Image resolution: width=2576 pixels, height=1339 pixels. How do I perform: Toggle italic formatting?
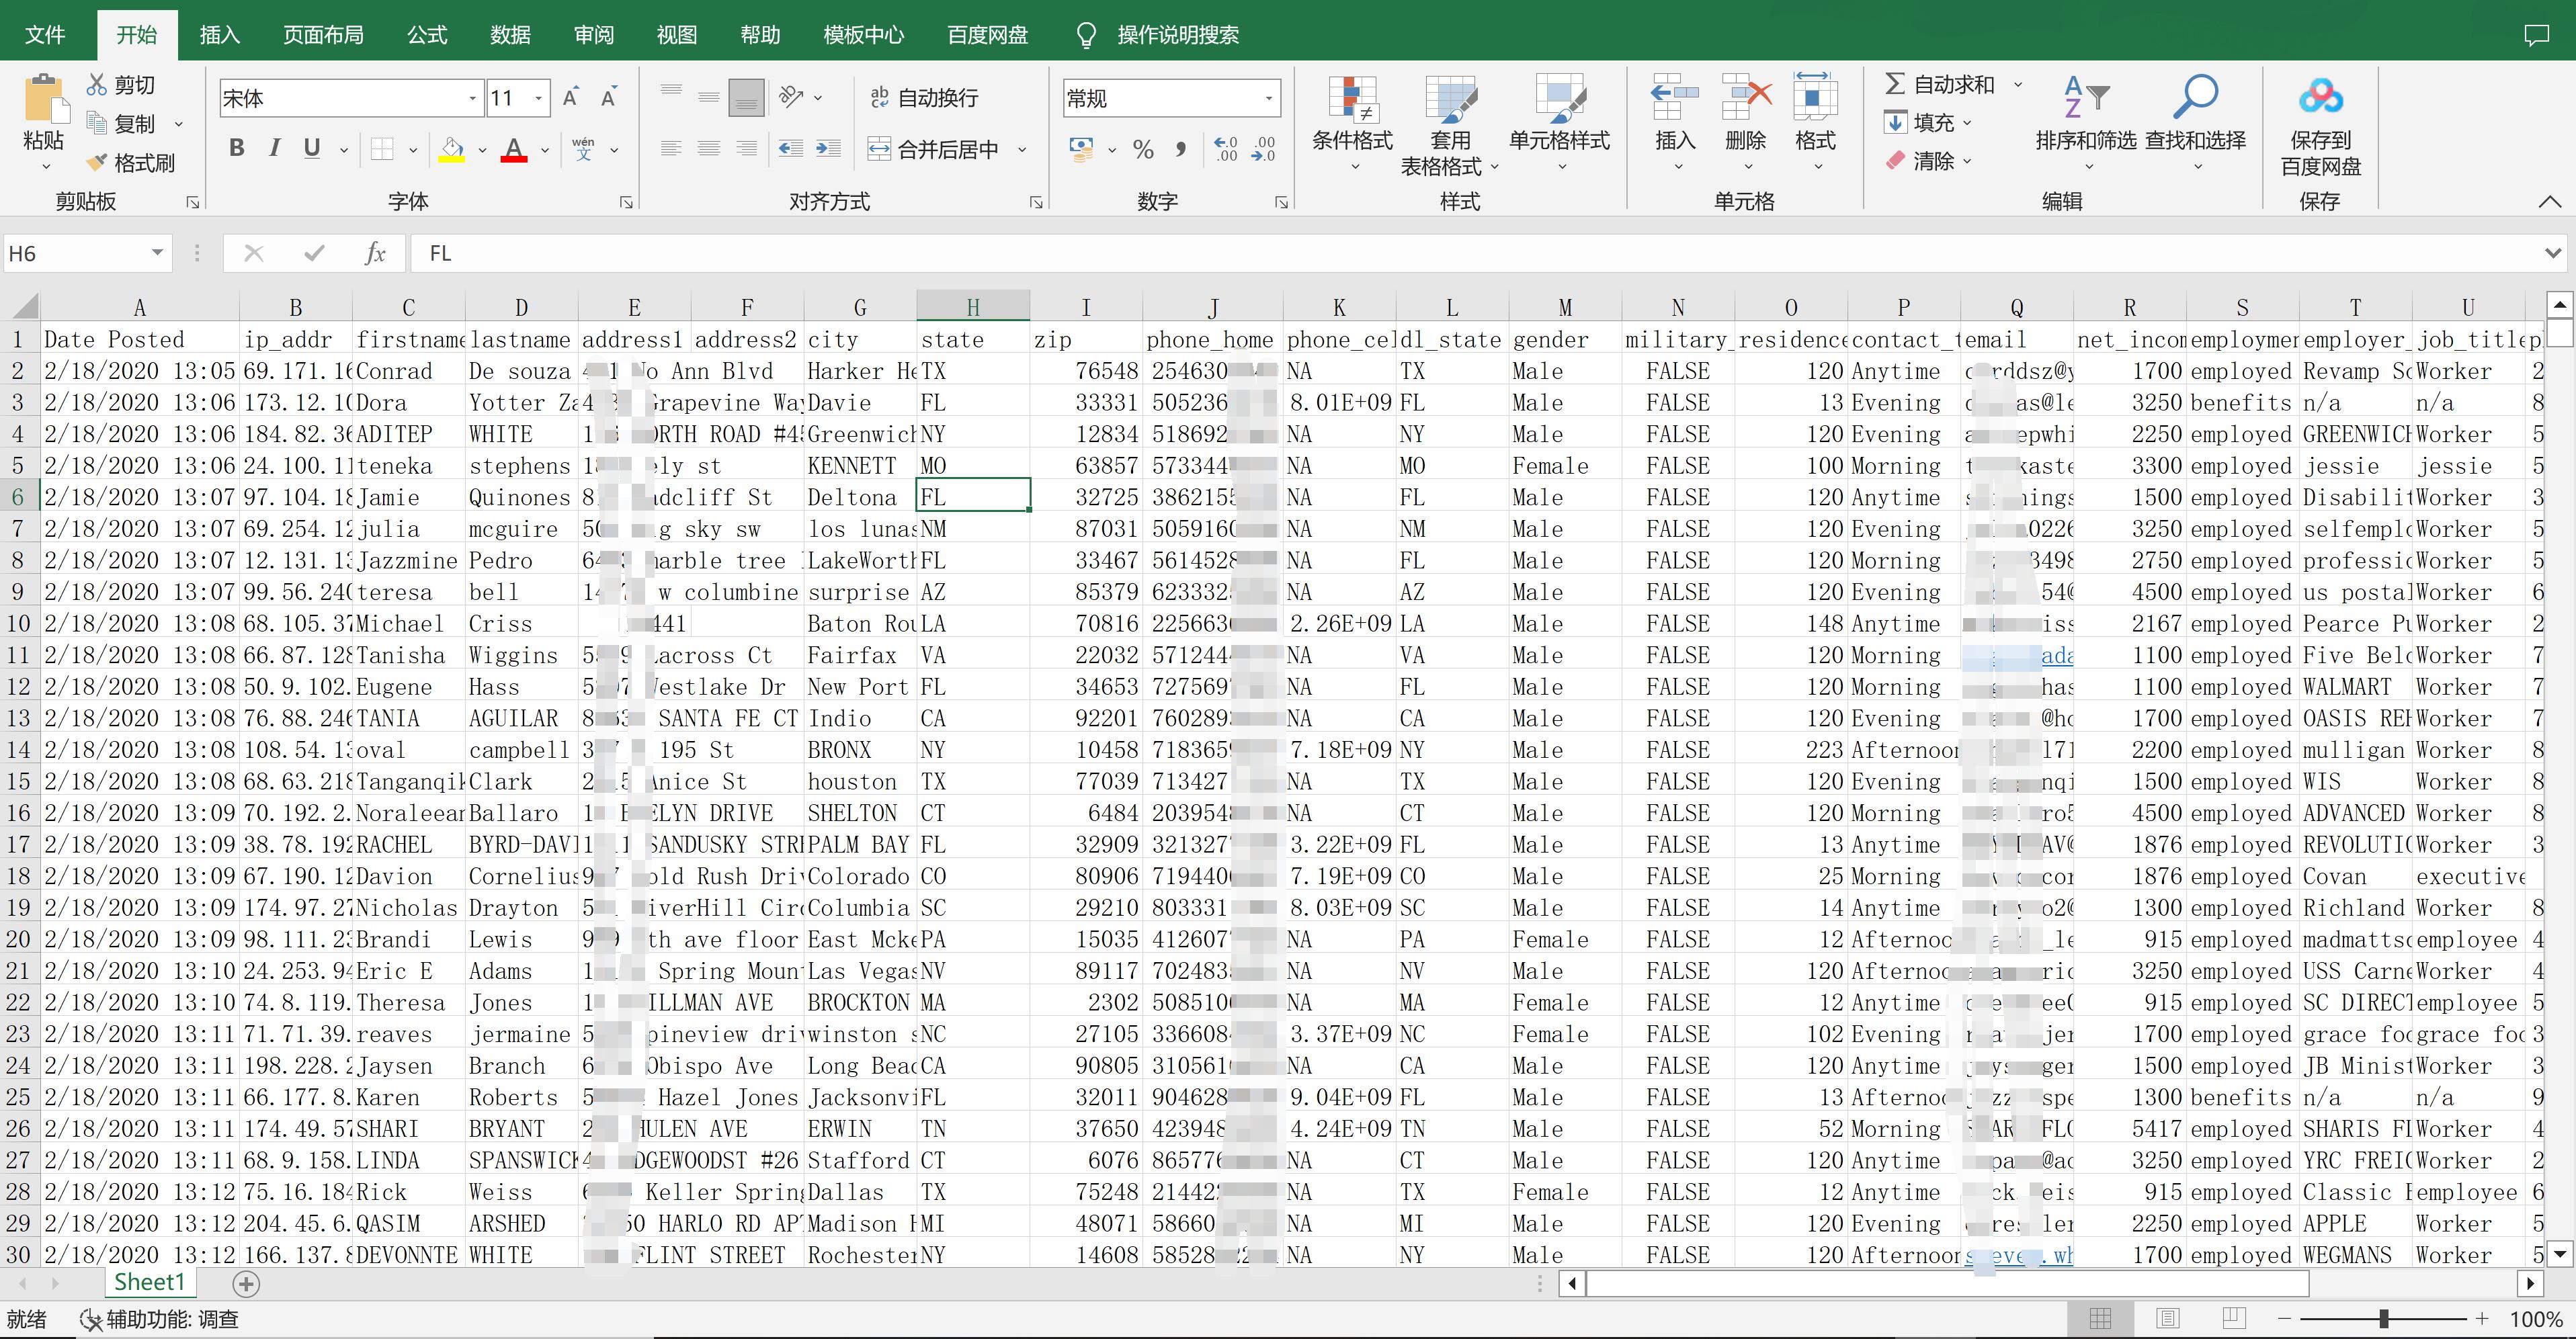(x=274, y=149)
